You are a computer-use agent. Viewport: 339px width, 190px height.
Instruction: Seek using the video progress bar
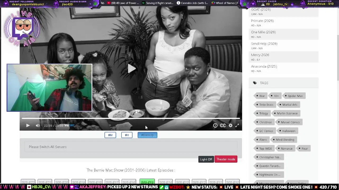point(131,118)
